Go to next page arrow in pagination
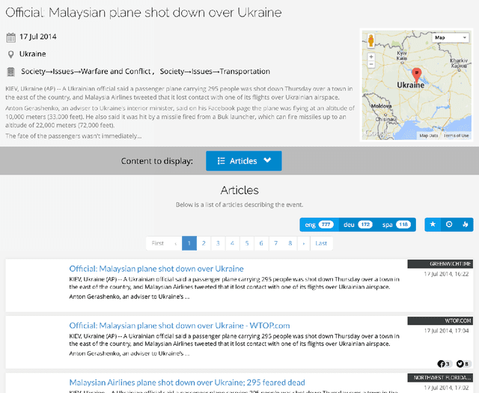This screenshot has height=393, width=479. (303, 243)
